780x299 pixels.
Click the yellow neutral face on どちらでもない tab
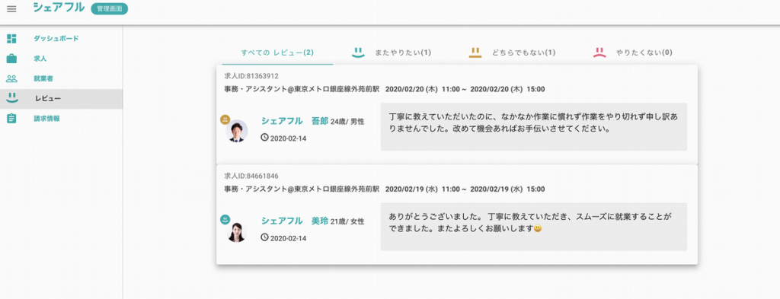[x=475, y=52]
